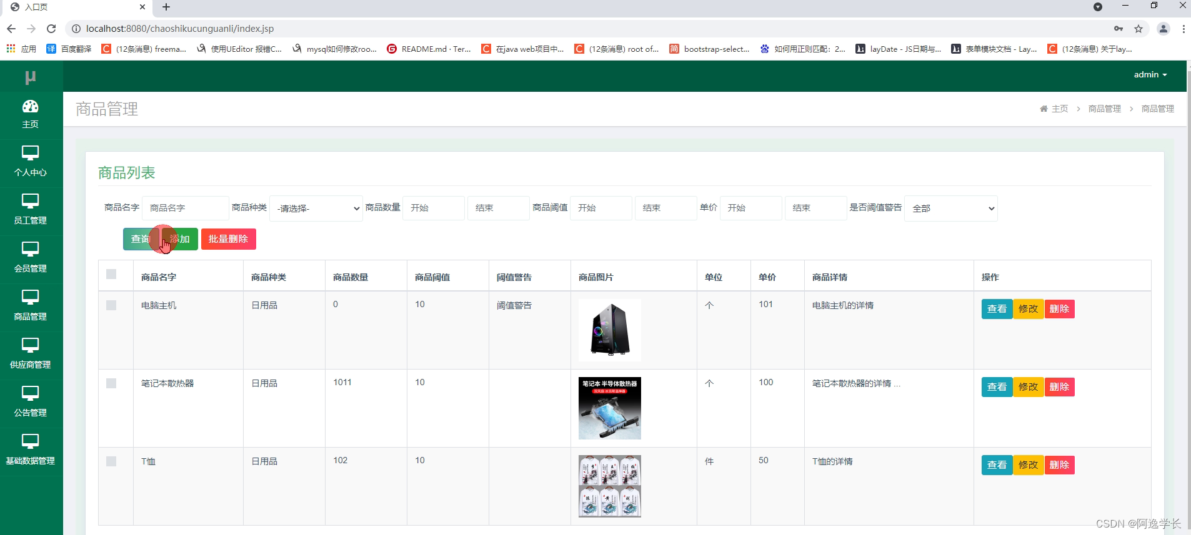Check the T恤 row checkbox
Viewport: 1191px width, 535px height.
(x=111, y=461)
